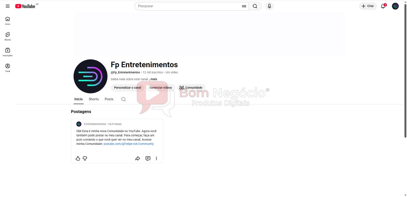This screenshot has width=407, height=197.
Task: Click Personalizar o canal
Action: tap(127, 88)
